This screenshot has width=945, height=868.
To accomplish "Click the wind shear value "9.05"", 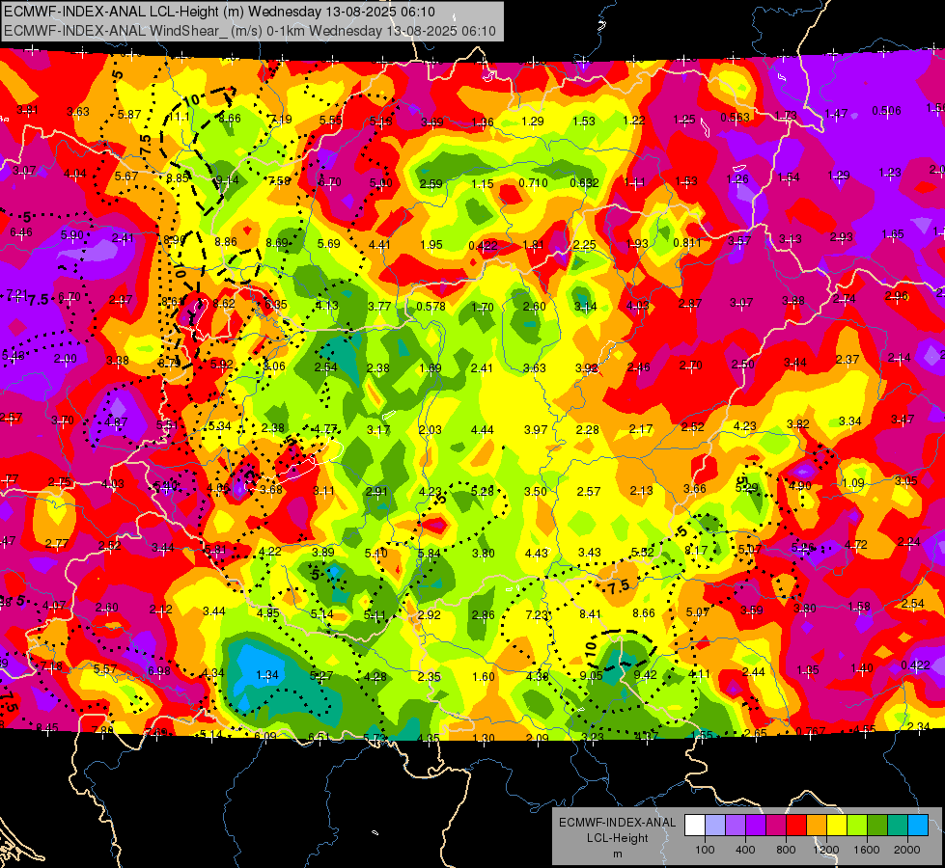I will [x=591, y=676].
